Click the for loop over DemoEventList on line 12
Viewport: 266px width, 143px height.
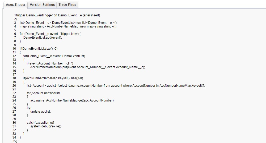54,56
